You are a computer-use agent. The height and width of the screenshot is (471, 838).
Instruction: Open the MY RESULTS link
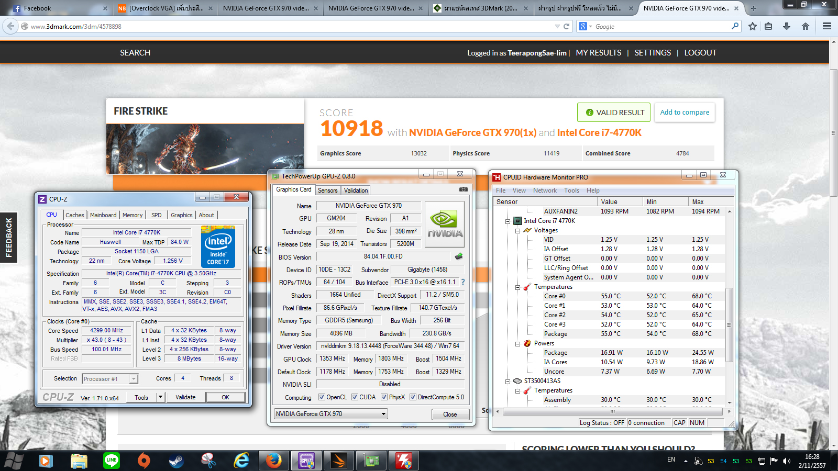pos(599,53)
